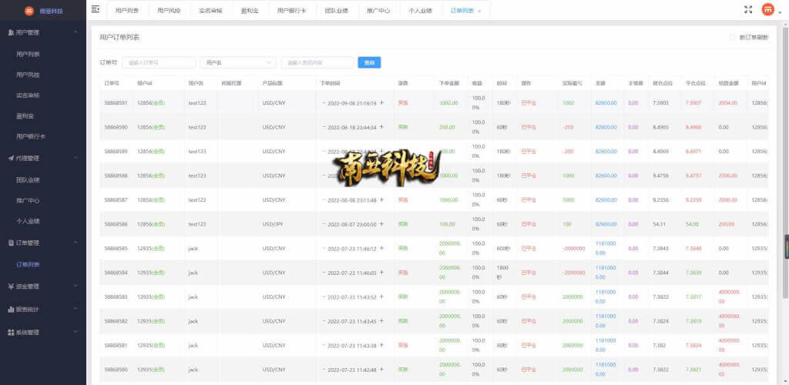Screen dimensions: 789x385
Task: Click USD/JPY product cell
Action: point(273,223)
